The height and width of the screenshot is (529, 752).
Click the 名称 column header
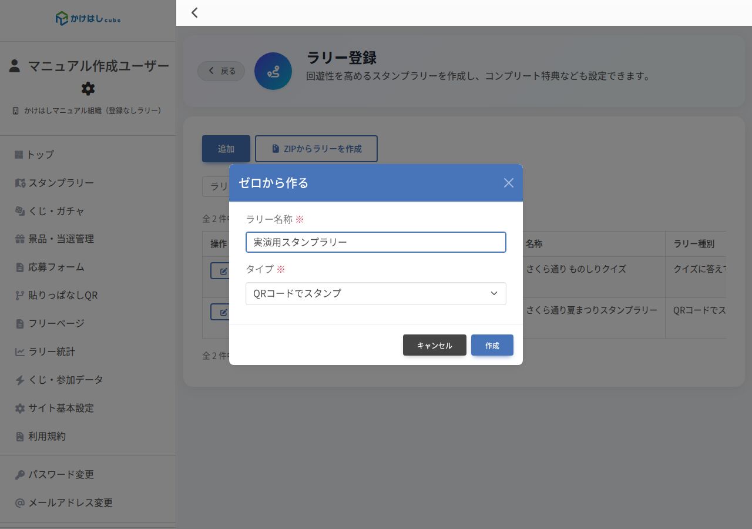point(534,243)
